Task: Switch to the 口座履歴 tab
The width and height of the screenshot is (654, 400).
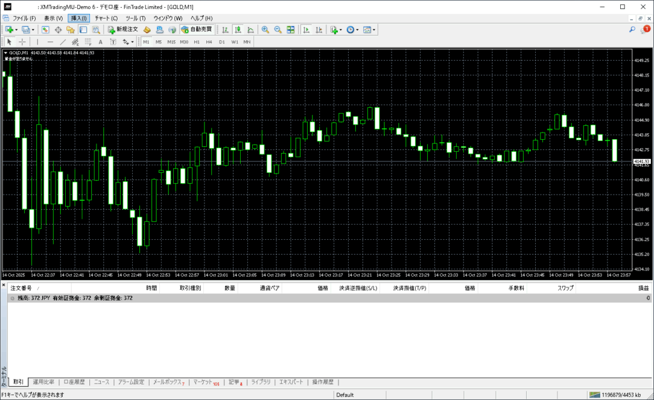Action: coord(74,382)
